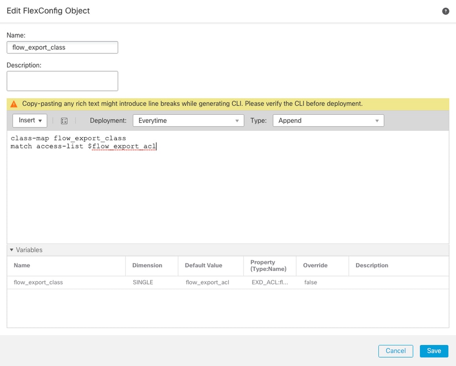The height and width of the screenshot is (366, 456).
Task: Click the expand editor icon beside Insert
Action: click(x=64, y=121)
